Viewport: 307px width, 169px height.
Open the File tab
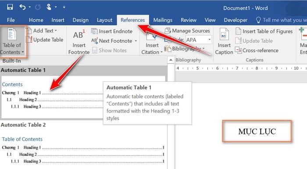(11, 20)
